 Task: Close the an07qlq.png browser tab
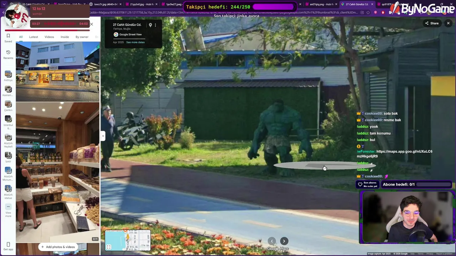336,4
